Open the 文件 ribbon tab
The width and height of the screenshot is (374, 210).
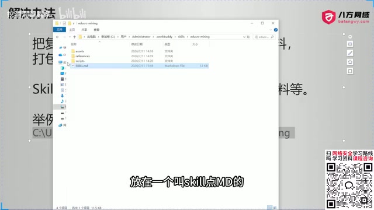pyautogui.click(x=60, y=30)
